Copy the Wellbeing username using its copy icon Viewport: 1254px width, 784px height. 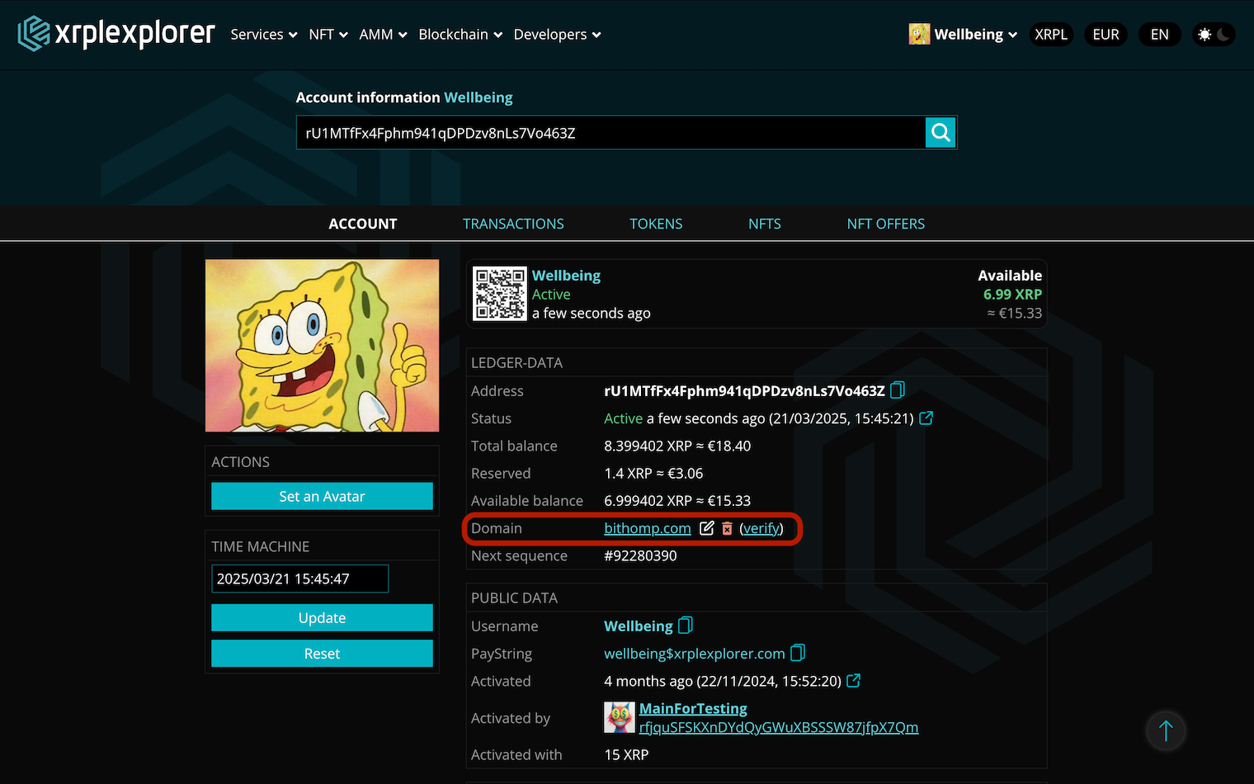[685, 626]
